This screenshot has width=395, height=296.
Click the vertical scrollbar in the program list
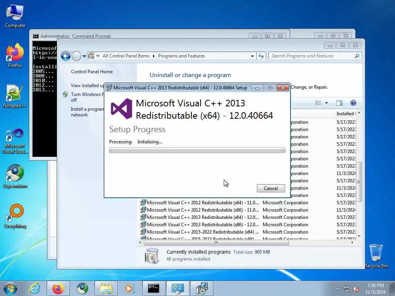359,182
